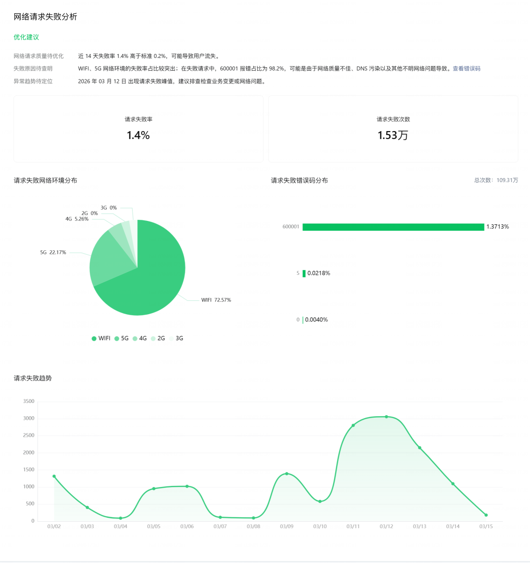Click the 请求失败错误码分布 heading

(x=299, y=180)
